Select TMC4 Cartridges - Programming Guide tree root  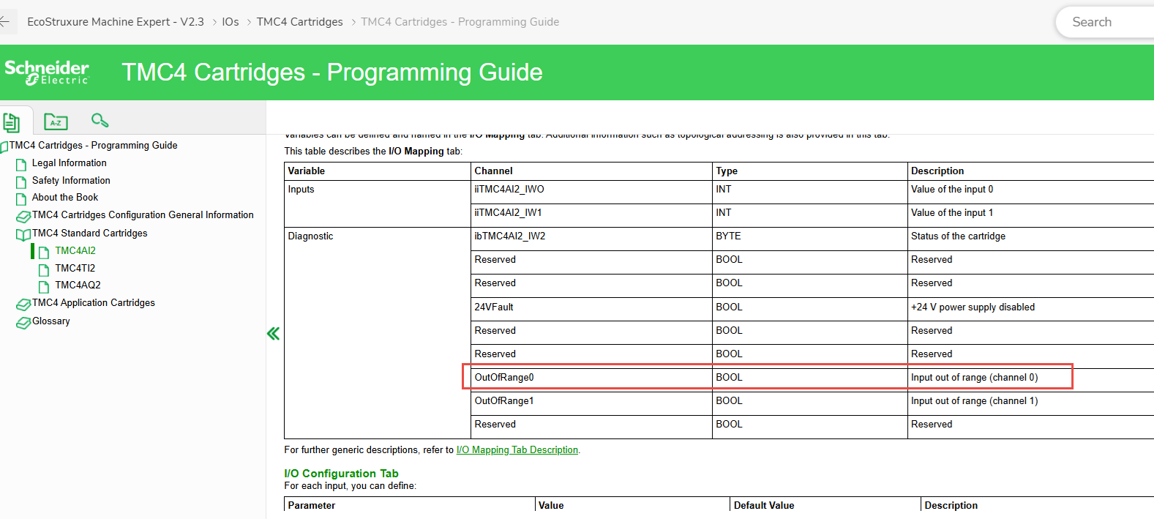(x=94, y=146)
